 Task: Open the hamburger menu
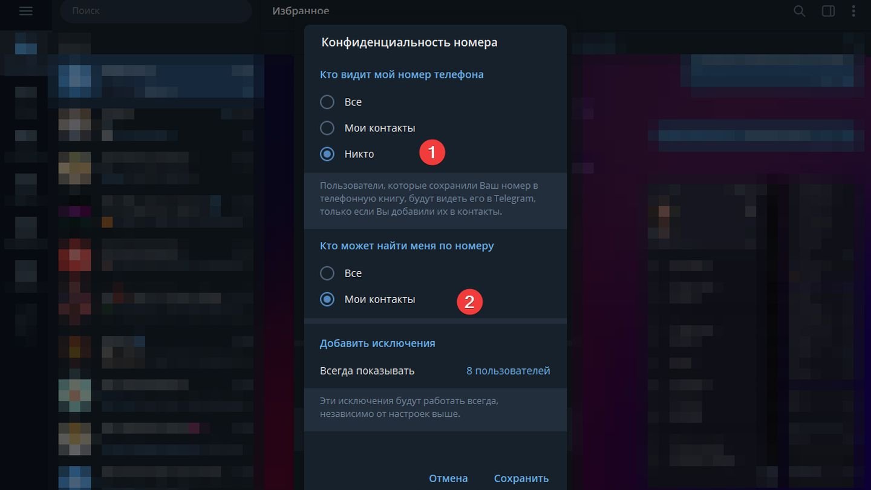(x=25, y=11)
